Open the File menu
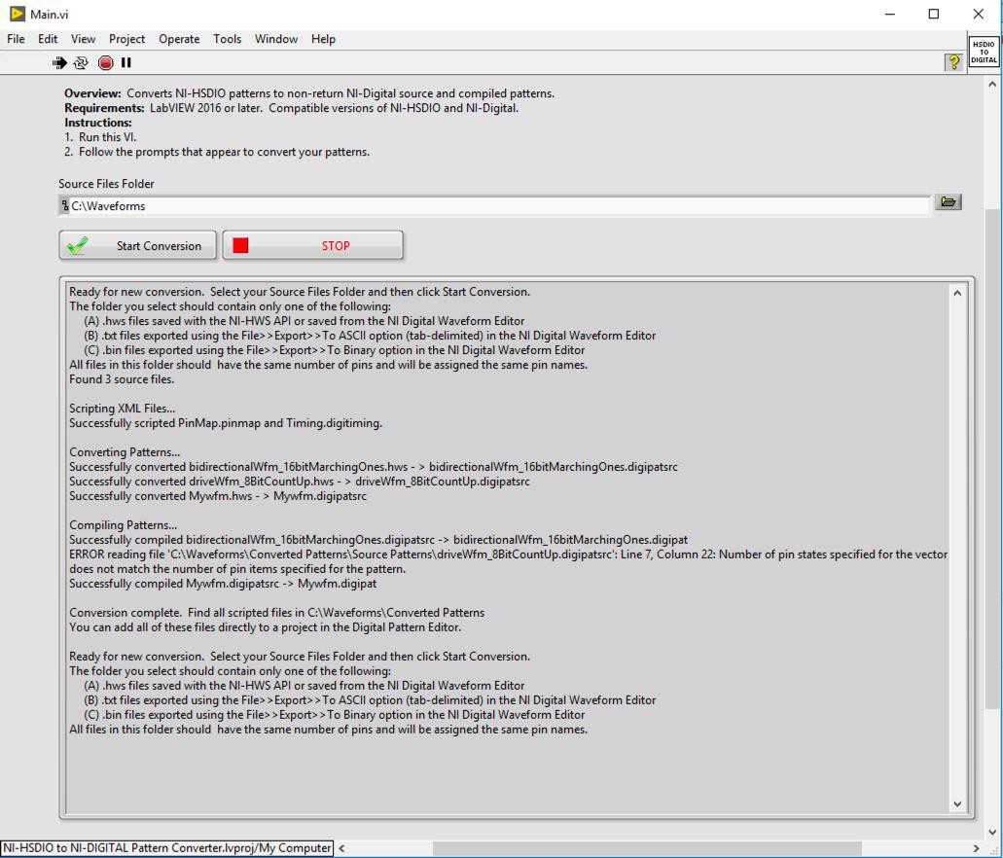 click(x=16, y=39)
